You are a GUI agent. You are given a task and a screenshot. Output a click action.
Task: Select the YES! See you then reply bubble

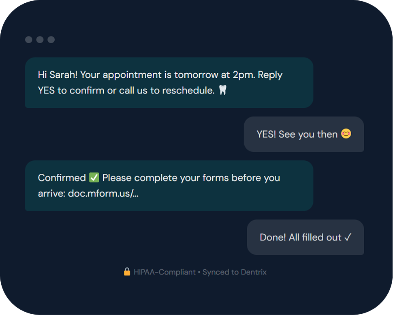303,134
